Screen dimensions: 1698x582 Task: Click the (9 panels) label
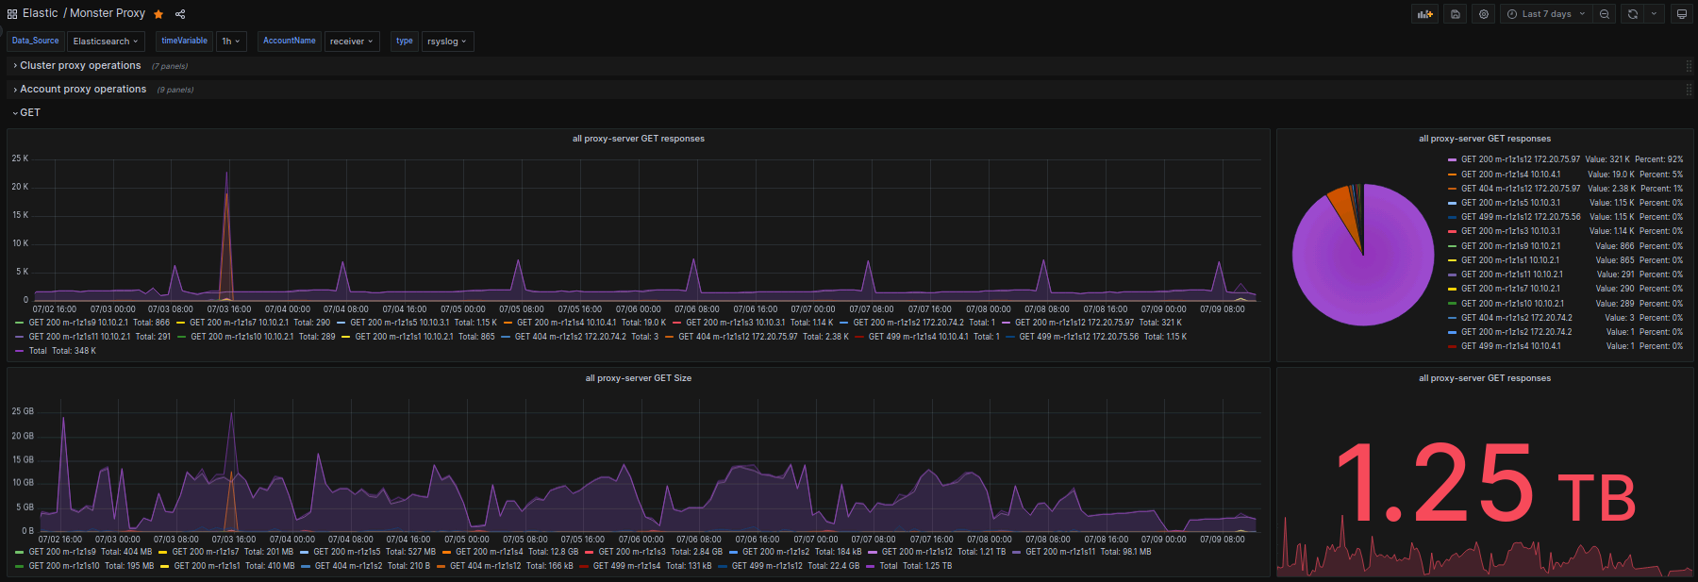175,90
